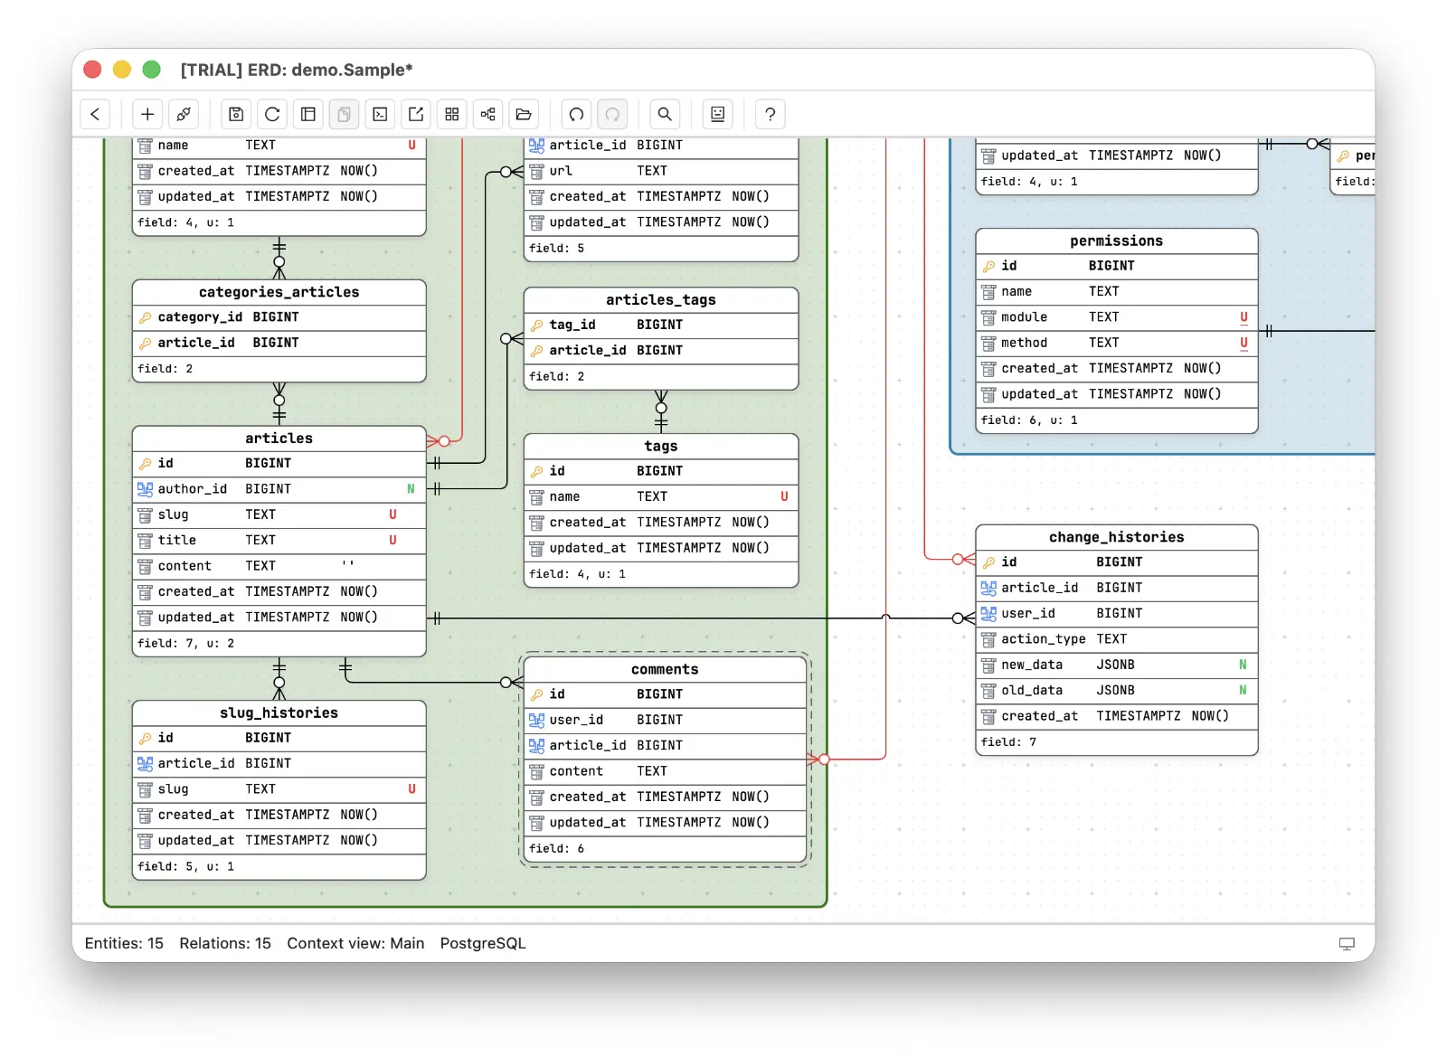
Task: Search entities with the magnifier icon
Action: tap(665, 114)
